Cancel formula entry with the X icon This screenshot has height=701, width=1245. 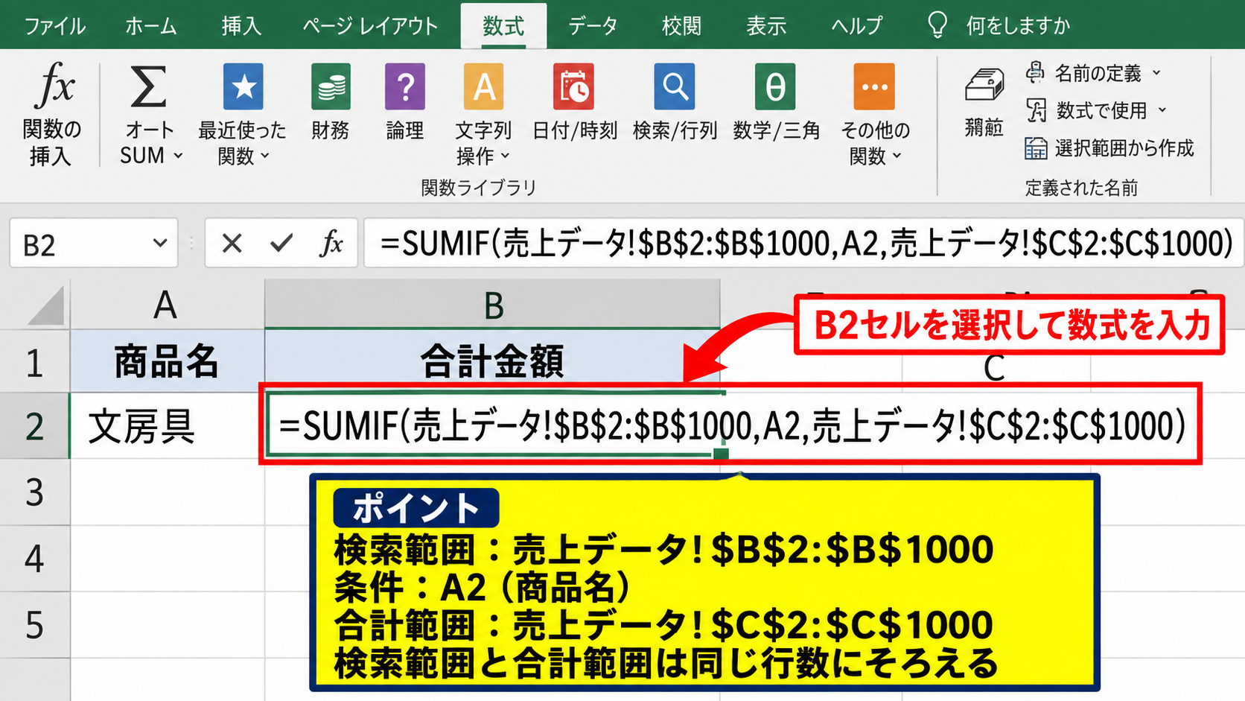(x=232, y=243)
